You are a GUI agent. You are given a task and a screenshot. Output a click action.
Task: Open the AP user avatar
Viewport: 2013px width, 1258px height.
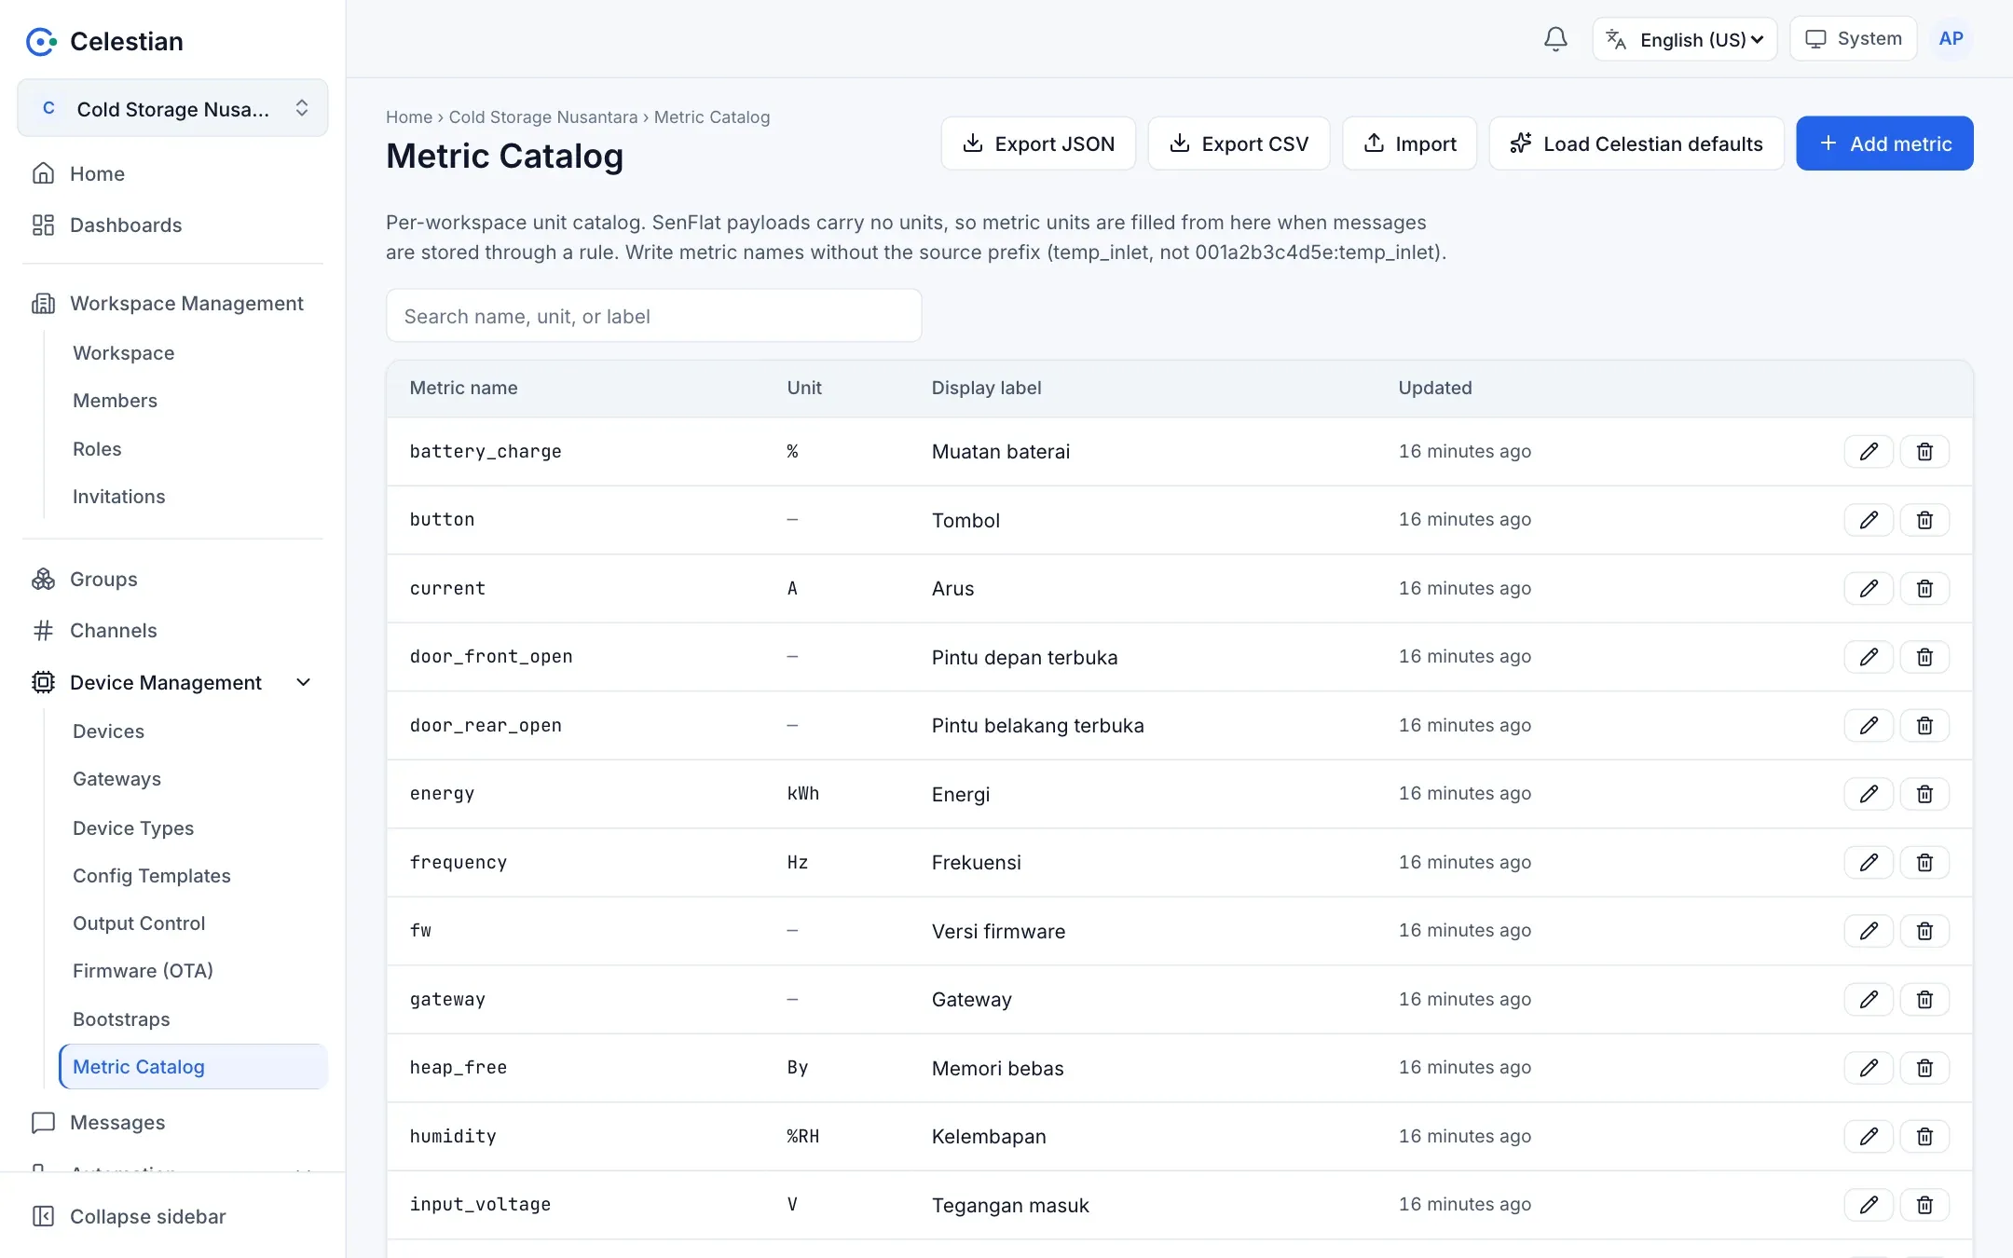coord(1951,39)
